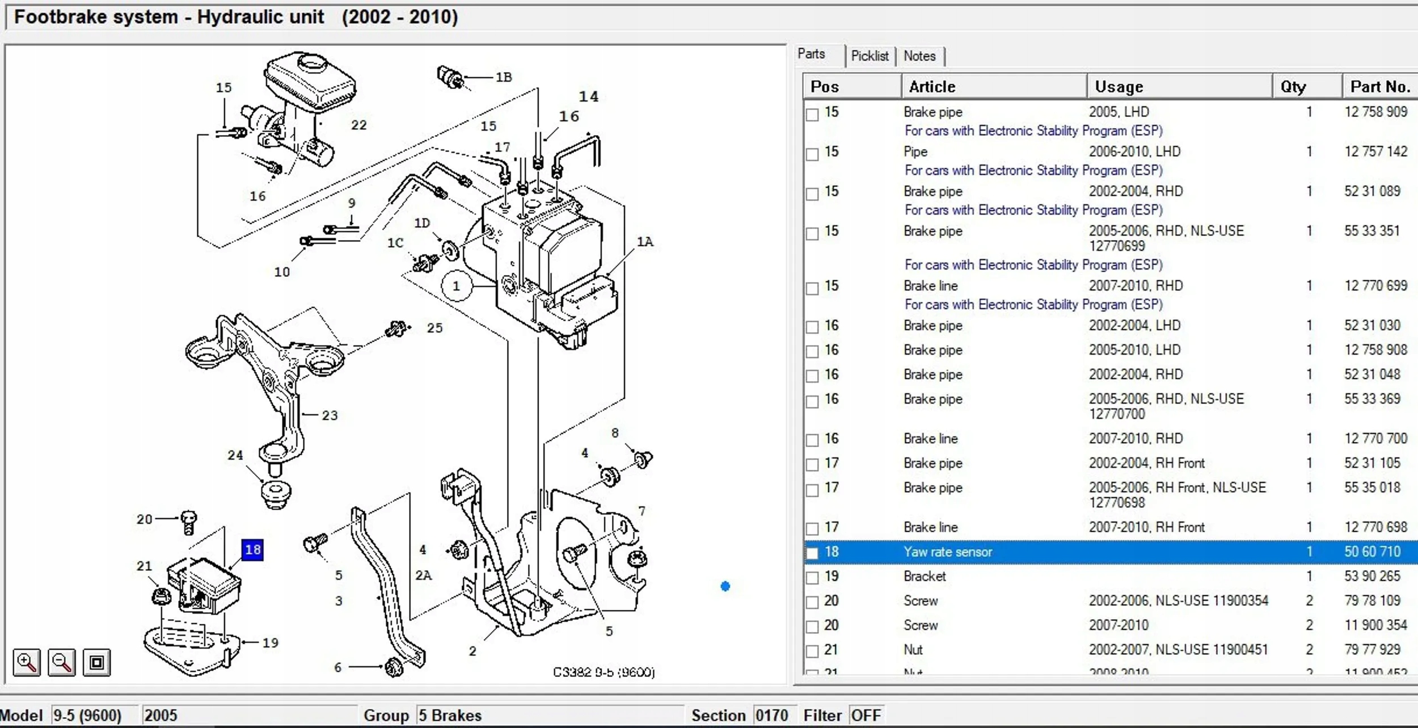Screen dimensions: 1418x728
Task: Tick the checkbox for Bracket position 19
Action: point(812,578)
